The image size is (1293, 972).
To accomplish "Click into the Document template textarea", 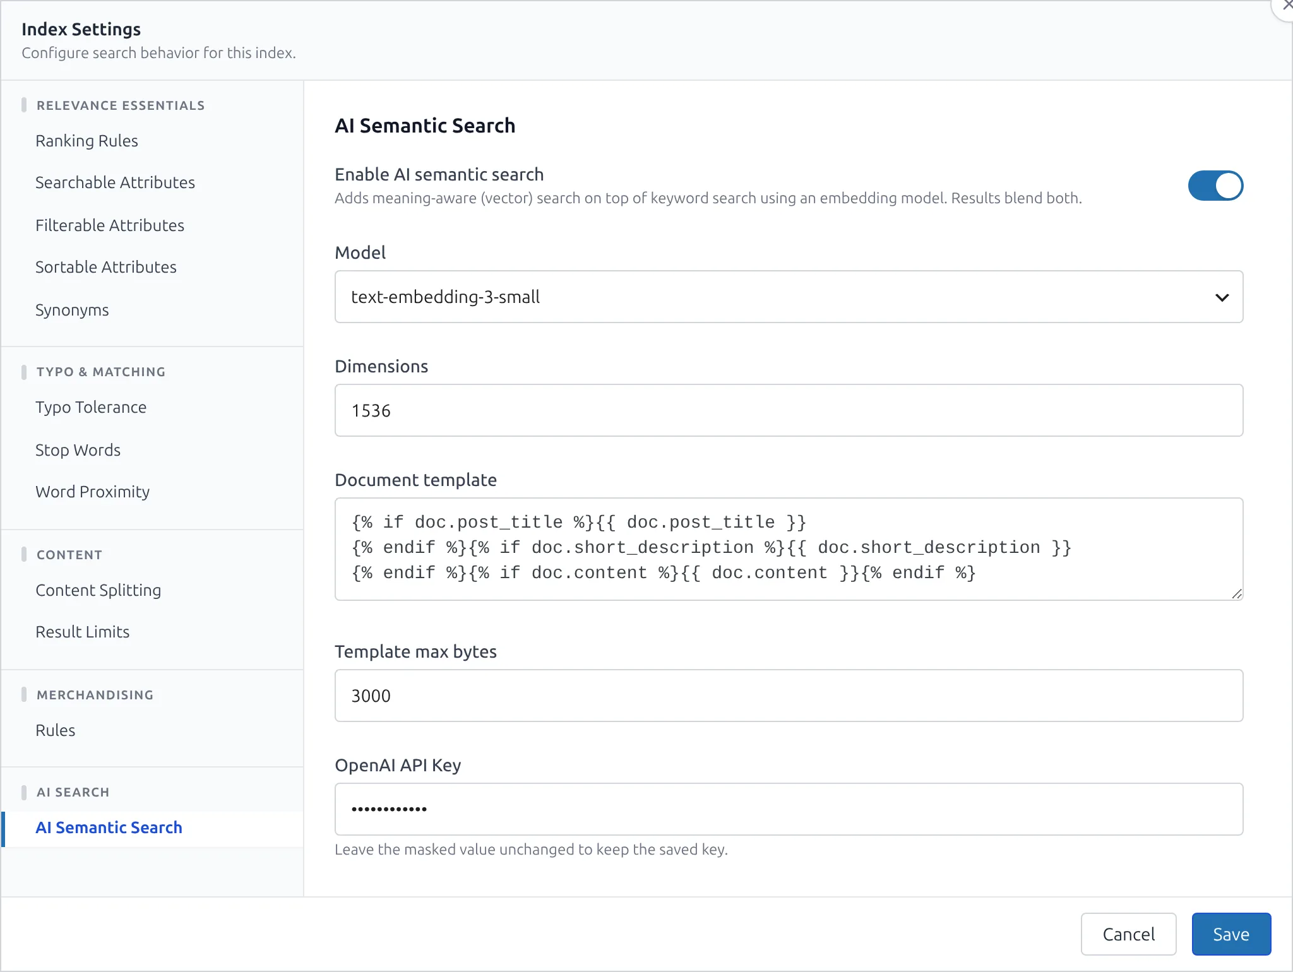I will coord(789,549).
